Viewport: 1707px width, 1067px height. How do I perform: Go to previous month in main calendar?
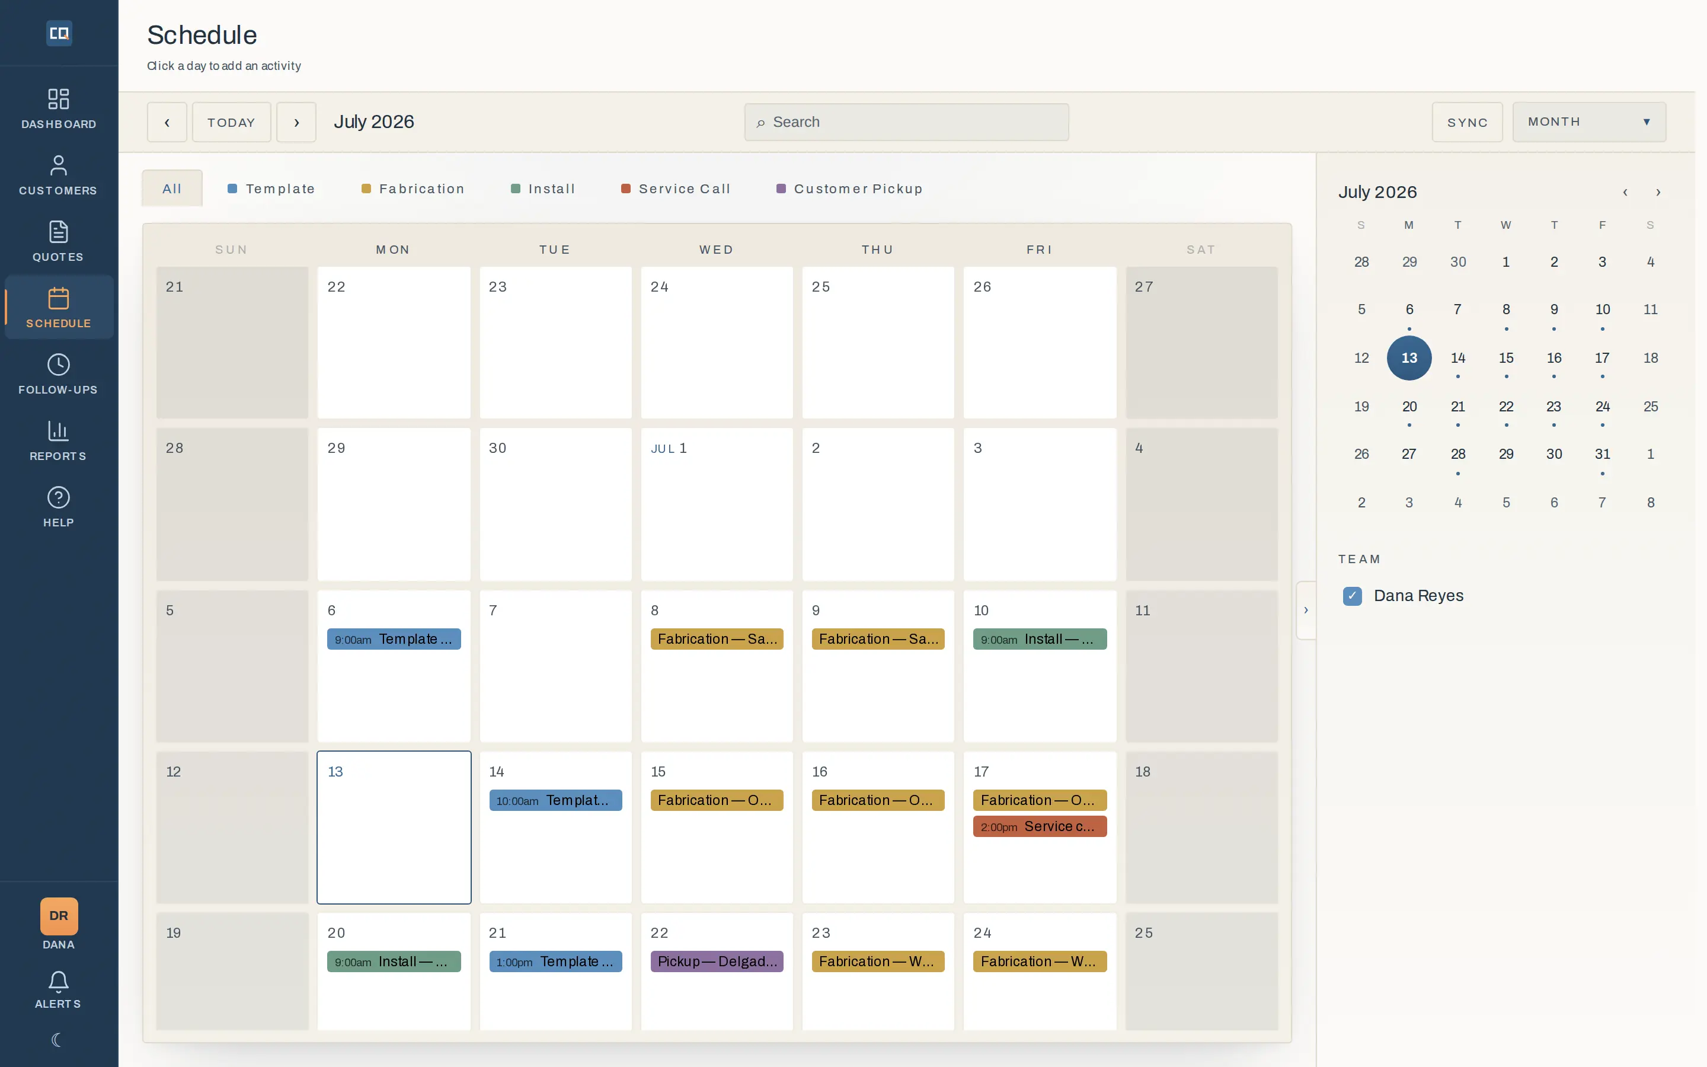pos(167,122)
